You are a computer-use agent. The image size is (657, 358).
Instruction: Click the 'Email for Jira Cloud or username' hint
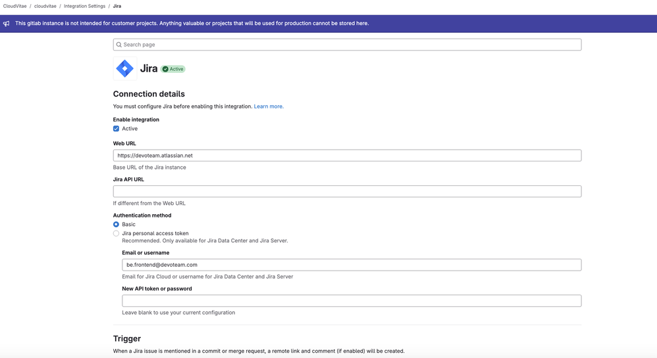pyautogui.click(x=207, y=277)
